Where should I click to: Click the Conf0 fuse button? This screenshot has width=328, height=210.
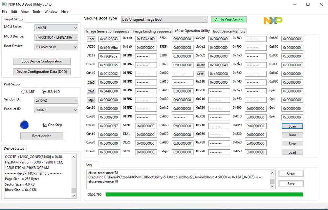pyautogui.click(x=201, y=65)
